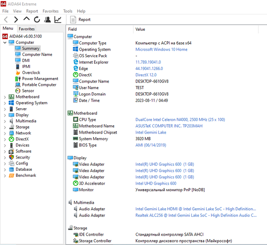Click the Portable Computer laptop icon

(x=18, y=85)
